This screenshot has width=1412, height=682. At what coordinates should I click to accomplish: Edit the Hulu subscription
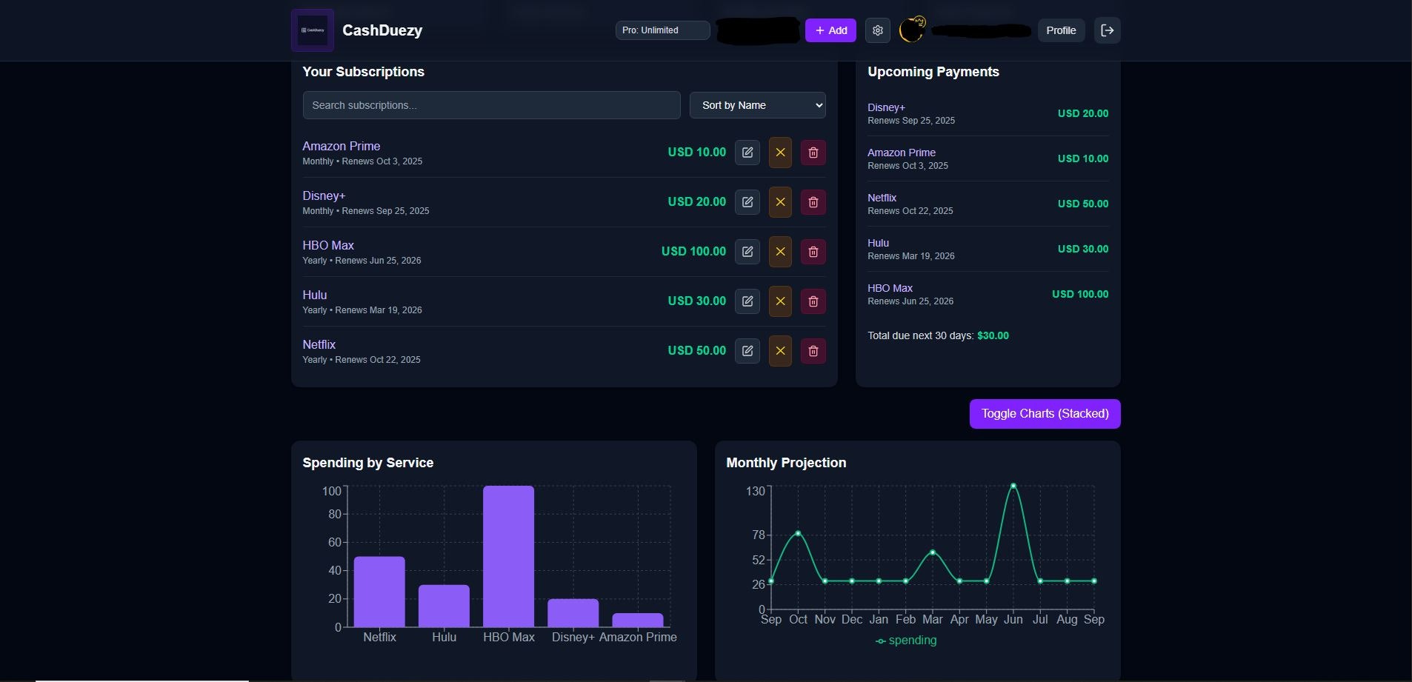747,301
